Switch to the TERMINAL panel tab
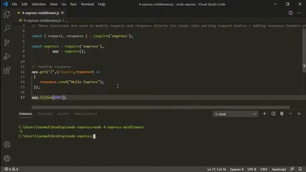306x172 pixels. 25,114
